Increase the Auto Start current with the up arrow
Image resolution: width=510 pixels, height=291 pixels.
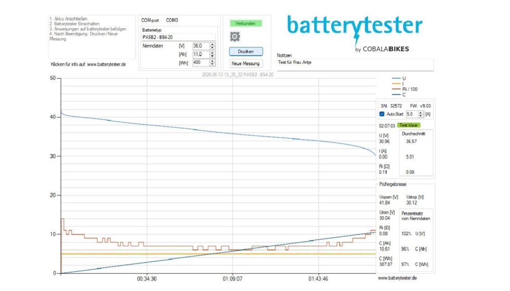[420, 112]
